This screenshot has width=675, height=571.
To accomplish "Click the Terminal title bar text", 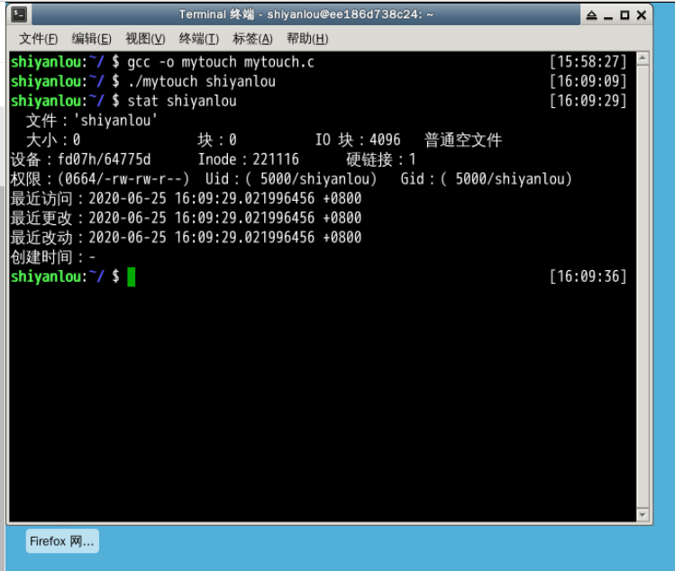I will [x=306, y=14].
